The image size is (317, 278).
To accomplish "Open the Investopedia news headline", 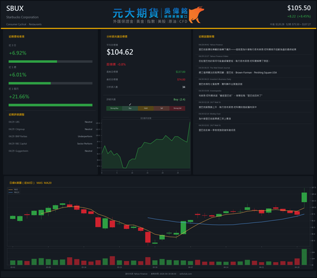I will tap(230, 96).
